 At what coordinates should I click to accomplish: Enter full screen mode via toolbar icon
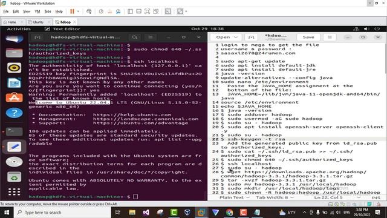pos(147,12)
